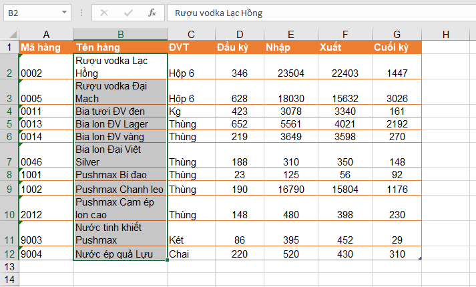This screenshot has width=476, height=287.
Task: Select cell with code 9004
Action: point(46,254)
